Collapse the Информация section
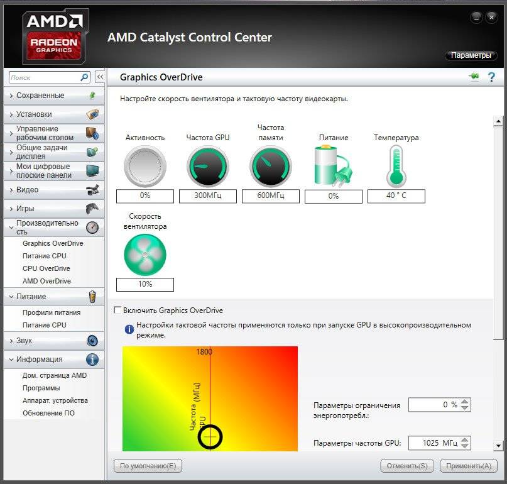The height and width of the screenshot is (484, 507). coord(11,360)
